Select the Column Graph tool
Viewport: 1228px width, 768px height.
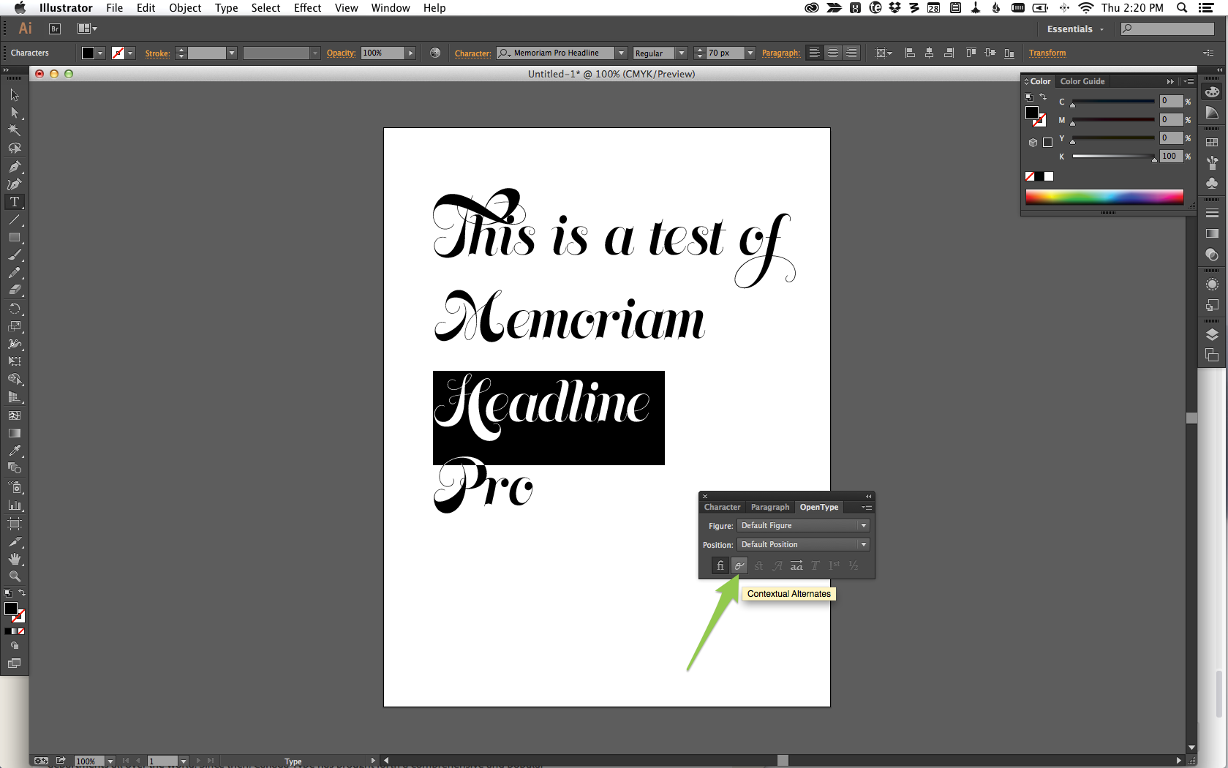(x=15, y=505)
